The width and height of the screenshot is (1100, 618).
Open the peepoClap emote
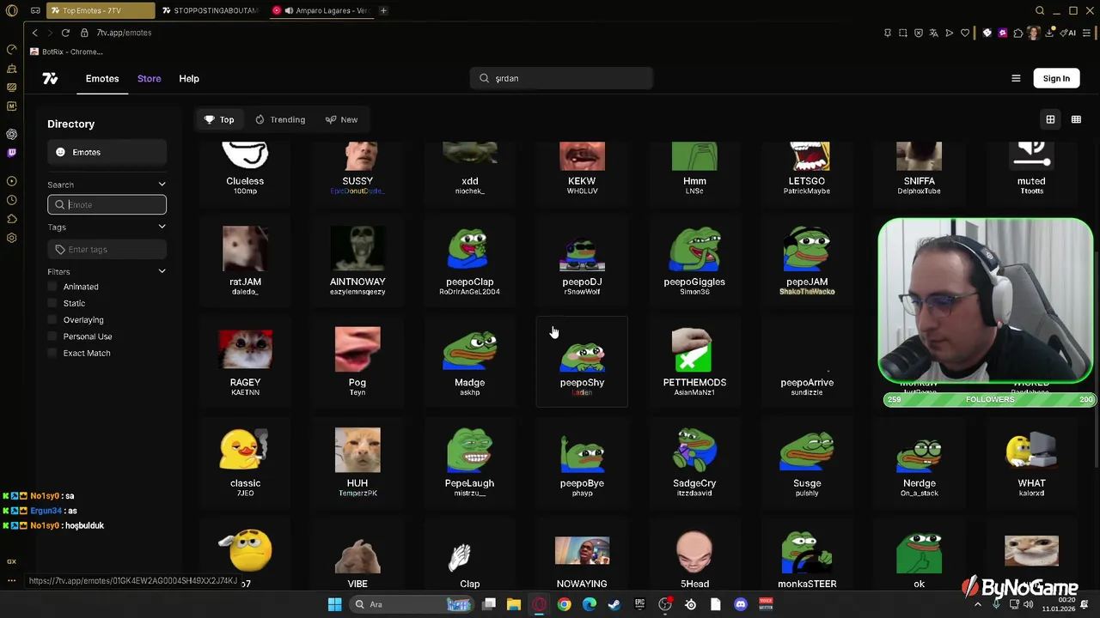click(469, 260)
